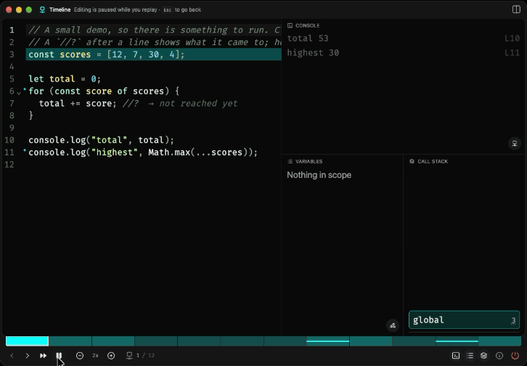Image resolution: width=527 pixels, height=366 pixels.
Task: Click the 'highest 30' console output
Action: click(x=313, y=53)
